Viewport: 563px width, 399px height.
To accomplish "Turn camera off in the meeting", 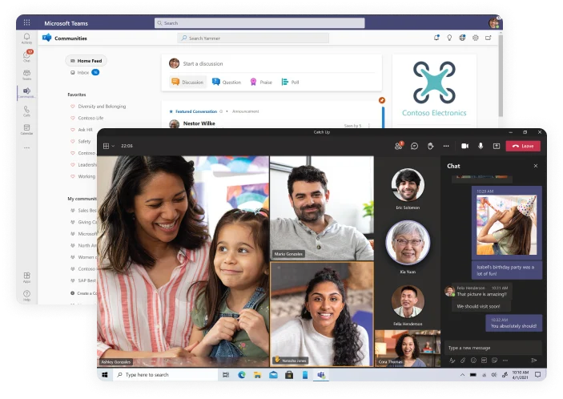I will (x=465, y=146).
